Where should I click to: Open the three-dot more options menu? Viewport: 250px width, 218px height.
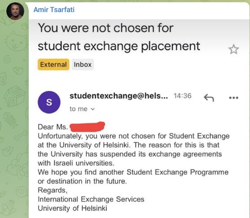click(x=233, y=98)
